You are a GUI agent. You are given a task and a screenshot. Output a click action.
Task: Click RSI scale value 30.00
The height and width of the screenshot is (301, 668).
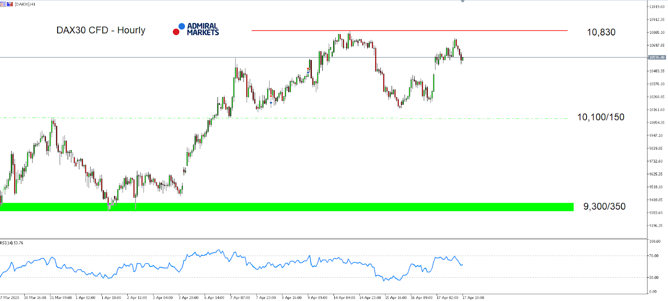click(x=654, y=278)
